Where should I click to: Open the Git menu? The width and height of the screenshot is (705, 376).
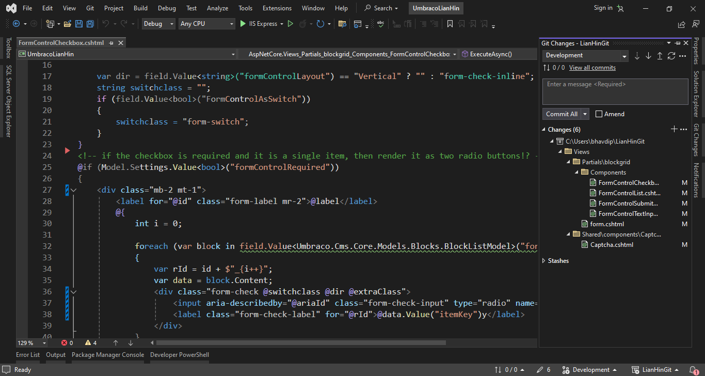pos(90,8)
